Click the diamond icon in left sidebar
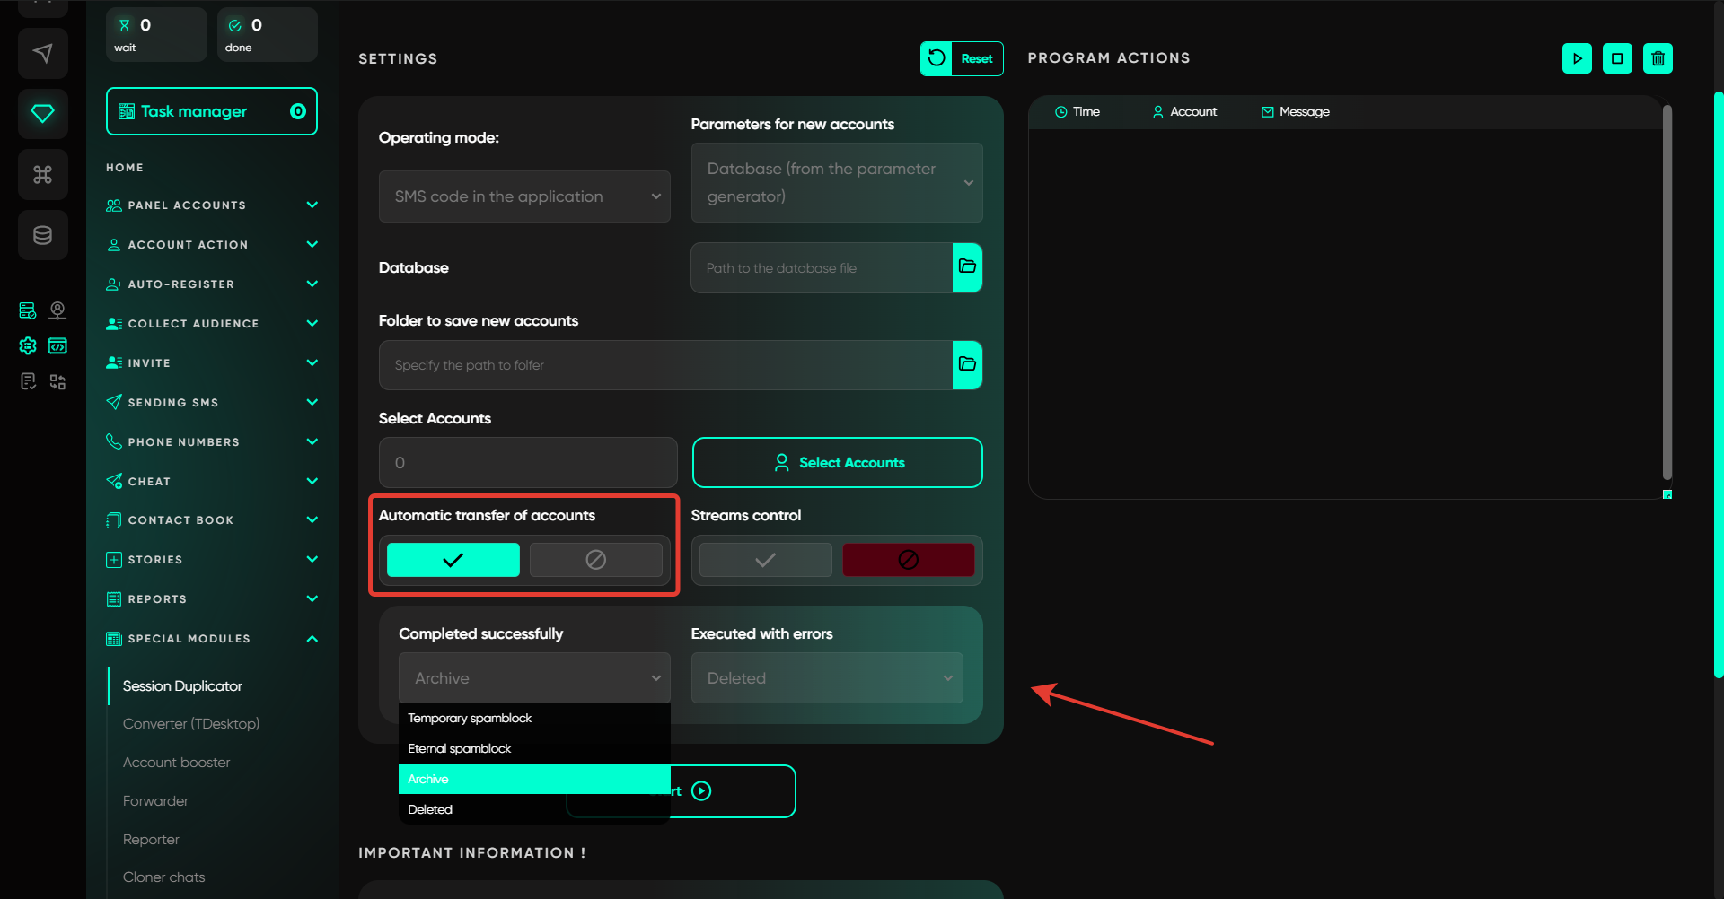 pyautogui.click(x=42, y=113)
